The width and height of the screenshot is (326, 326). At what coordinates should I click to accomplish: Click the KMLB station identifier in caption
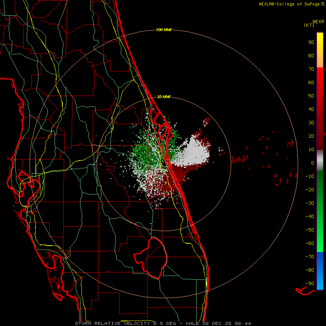pyautogui.click(x=192, y=323)
